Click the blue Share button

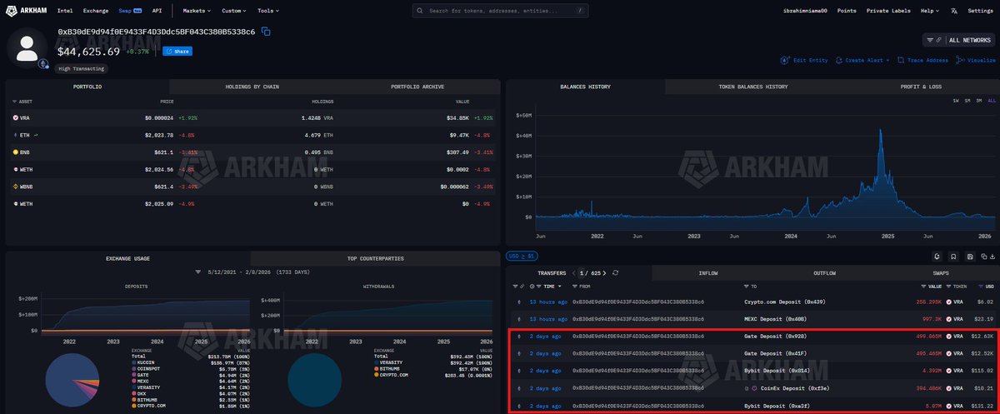[x=177, y=52]
